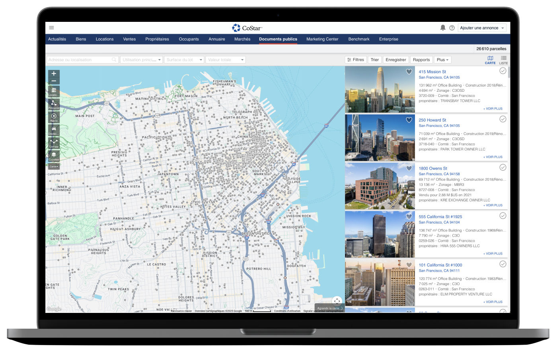Image resolution: width=557 pixels, height=355 pixels.
Task: Click the Filtres button
Action: coord(355,60)
